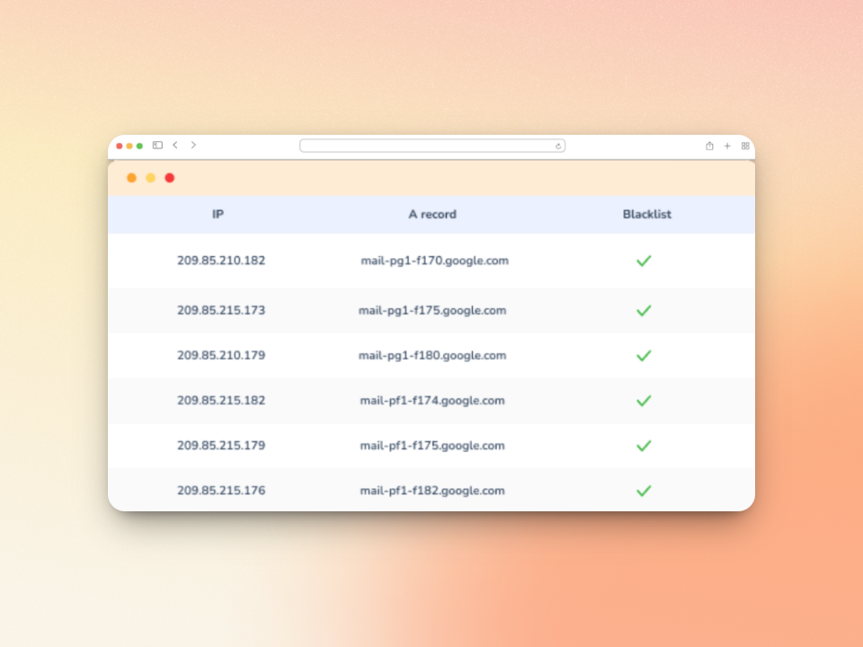The width and height of the screenshot is (863, 647).
Task: Toggle the browser sidebar icon
Action: pyautogui.click(x=157, y=146)
